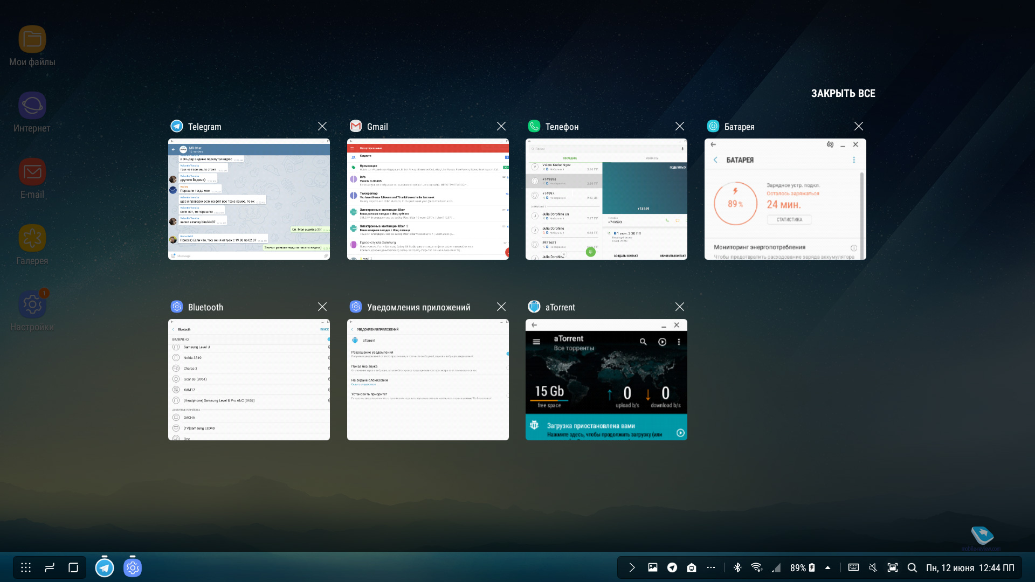Show more notifications via three dots
The height and width of the screenshot is (582, 1035).
click(x=711, y=567)
